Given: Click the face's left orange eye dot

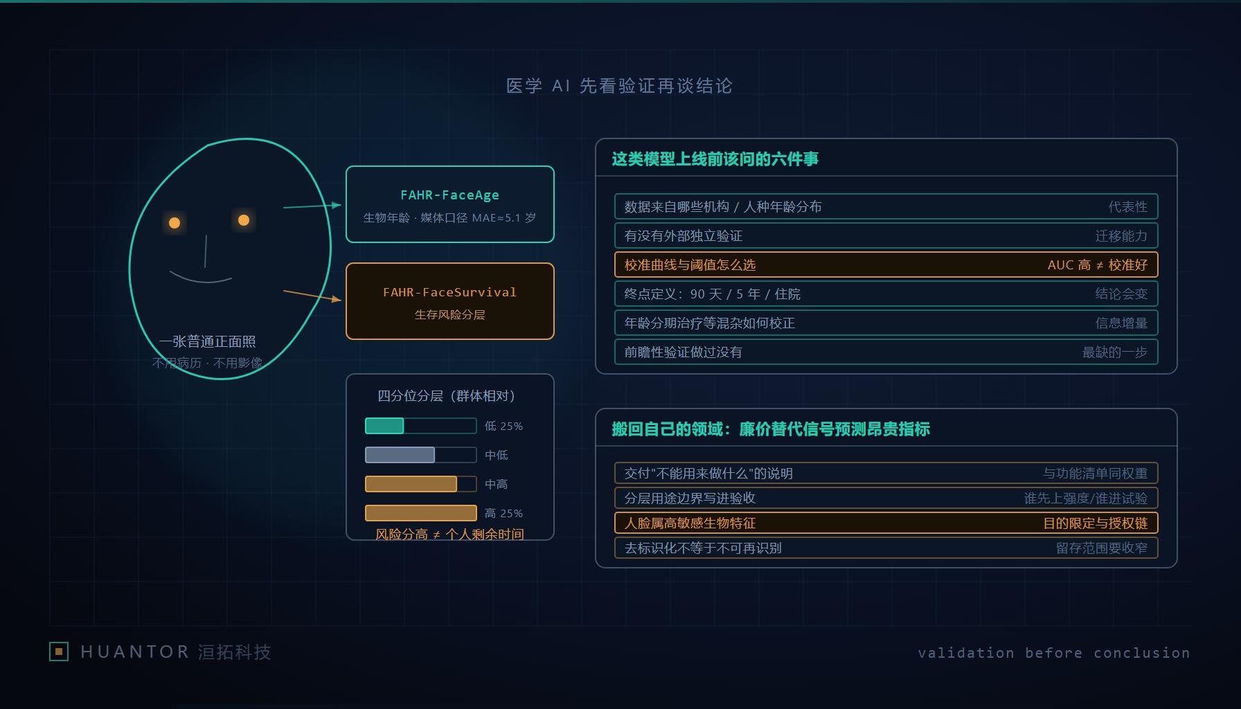Looking at the screenshot, I should [175, 223].
